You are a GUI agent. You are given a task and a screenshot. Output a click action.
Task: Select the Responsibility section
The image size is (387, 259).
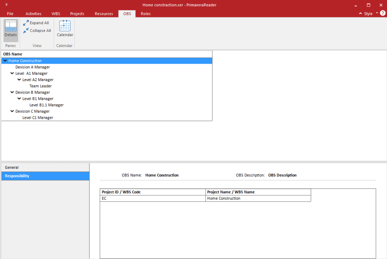click(17, 176)
